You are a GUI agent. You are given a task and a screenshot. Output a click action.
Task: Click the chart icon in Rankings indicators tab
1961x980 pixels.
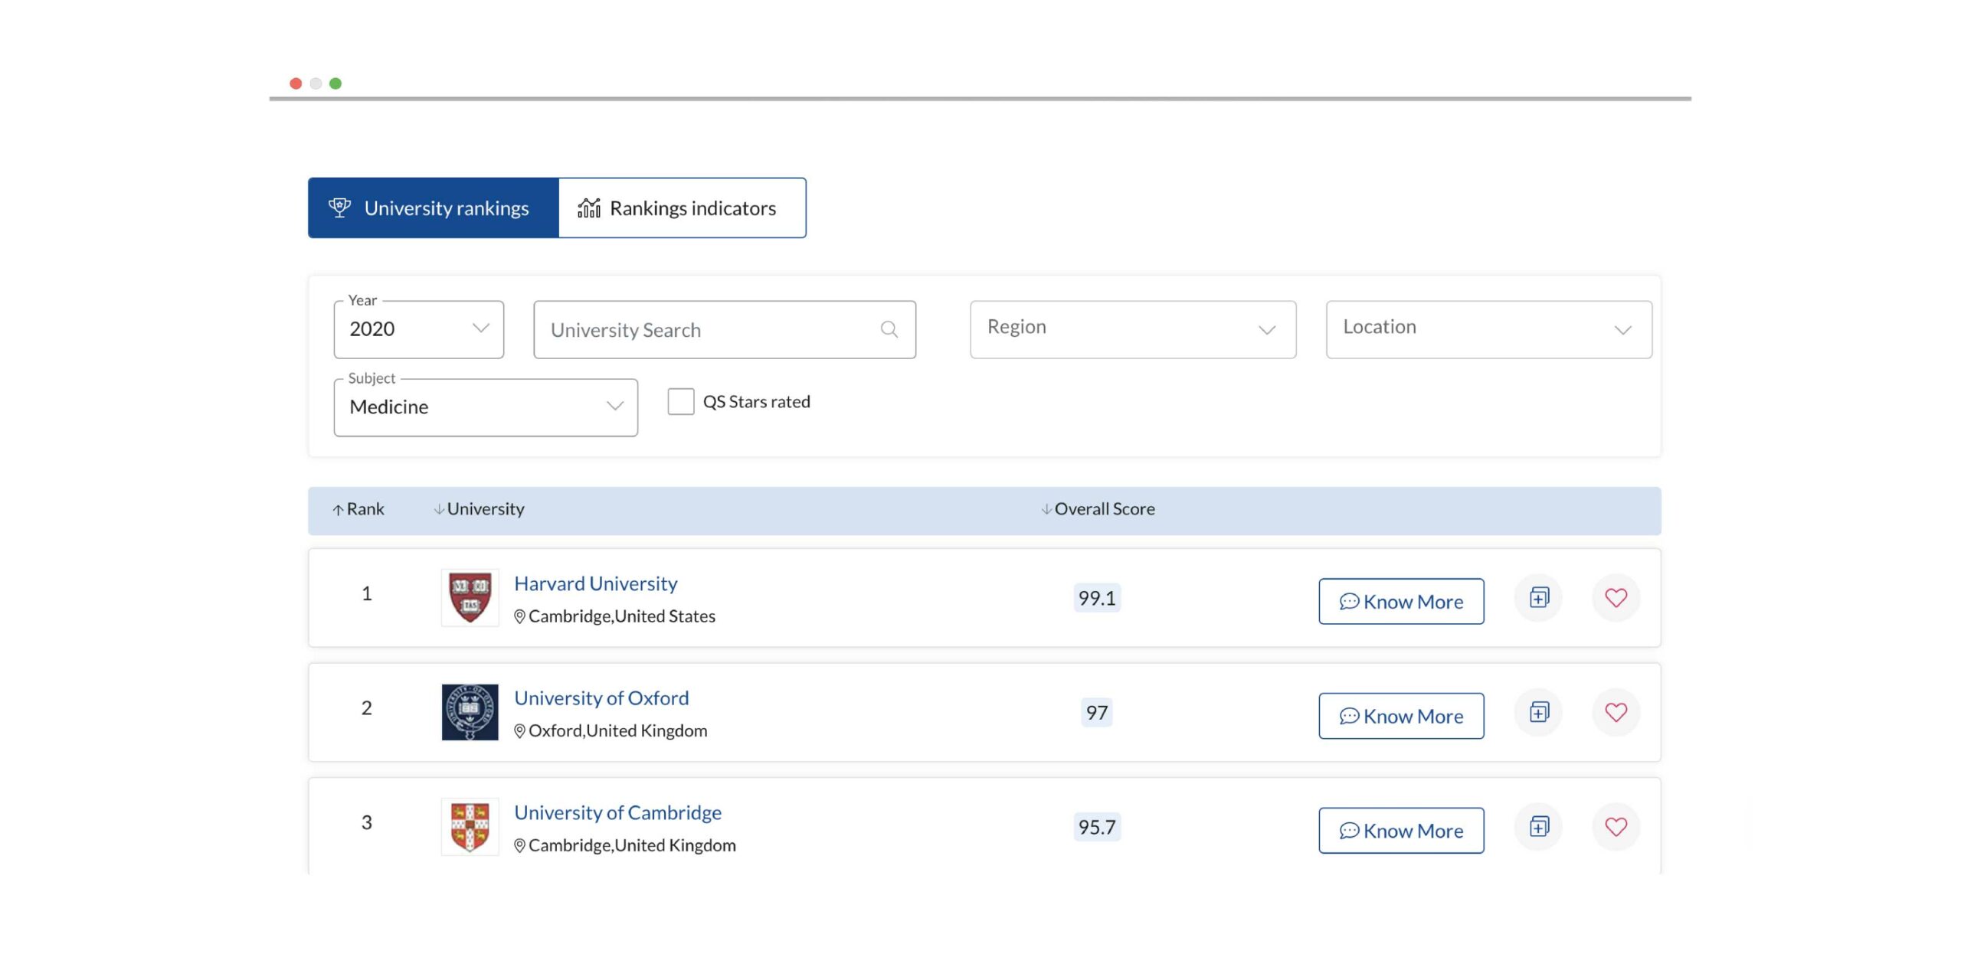click(588, 207)
